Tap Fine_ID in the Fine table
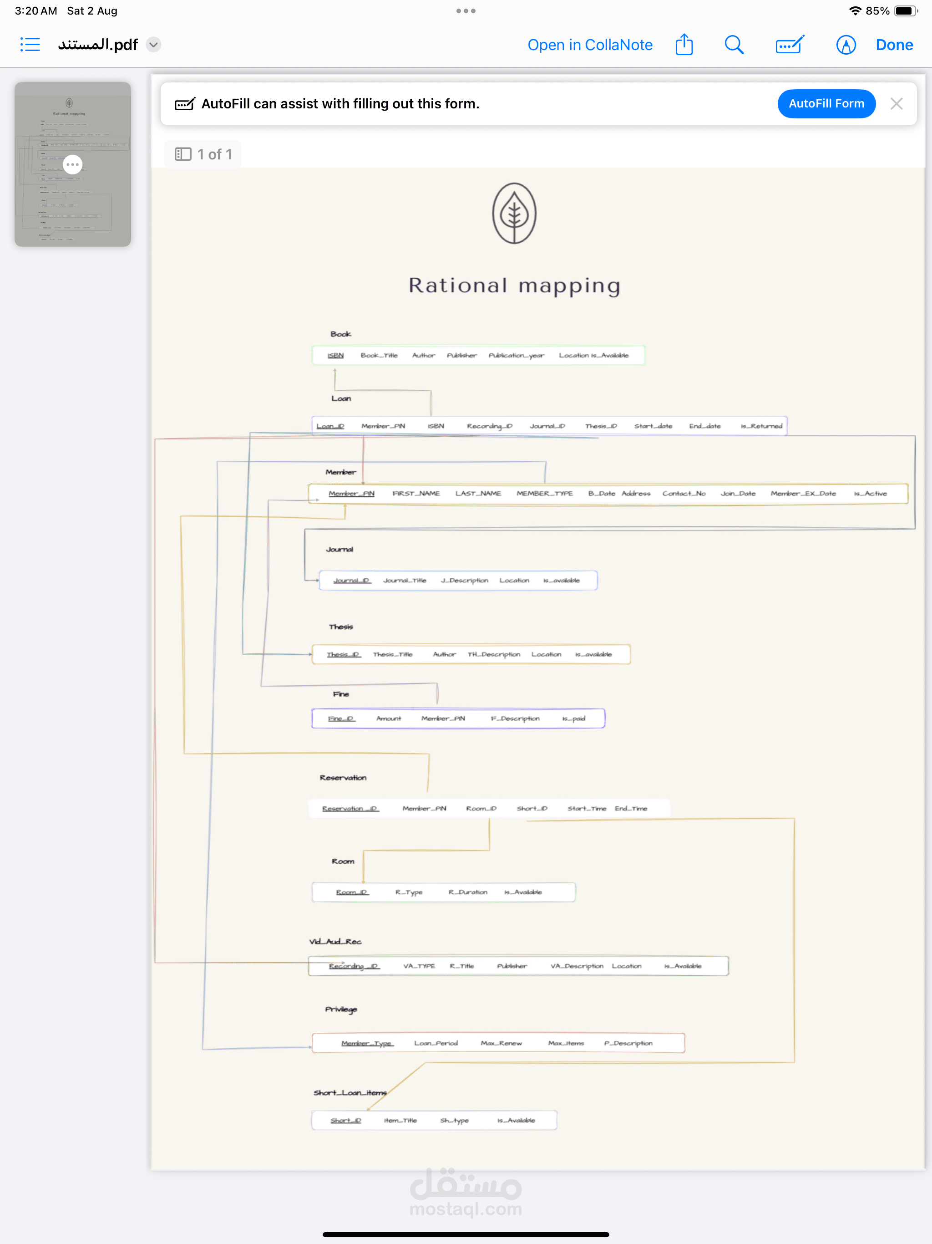Screen dimensions: 932x1244 (x=342, y=719)
